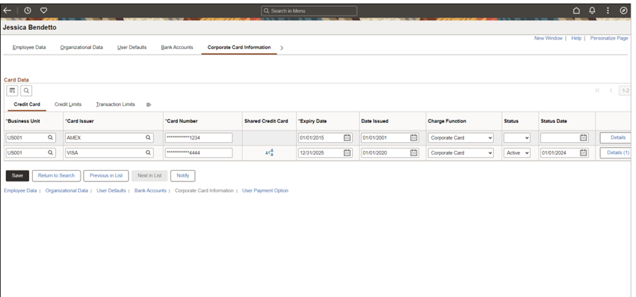Open the NavBar compass icon
Viewport: 636px width, 297px height.
pos(624,11)
